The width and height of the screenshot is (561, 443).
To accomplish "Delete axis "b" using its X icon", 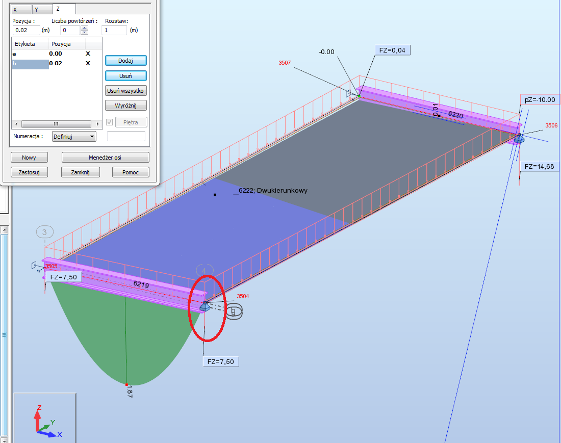I will pyautogui.click(x=88, y=63).
